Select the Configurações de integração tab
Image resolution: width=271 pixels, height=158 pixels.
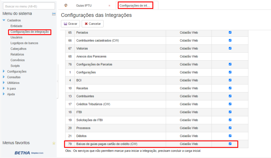tap(135, 5)
